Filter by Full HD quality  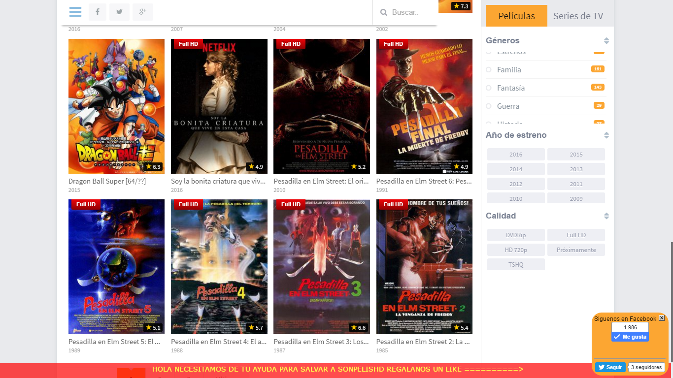pos(576,235)
